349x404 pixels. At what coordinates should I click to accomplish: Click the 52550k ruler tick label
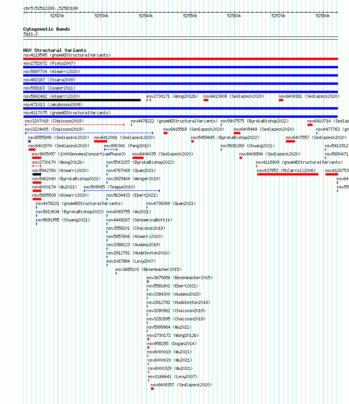click(190, 16)
